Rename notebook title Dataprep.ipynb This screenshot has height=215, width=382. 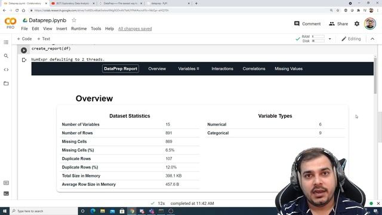pyautogui.click(x=48, y=20)
